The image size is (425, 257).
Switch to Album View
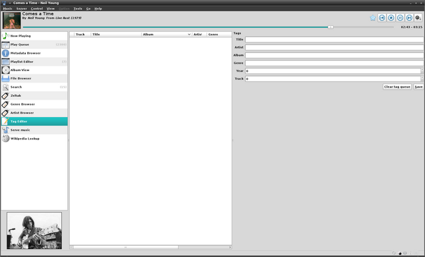click(34, 70)
